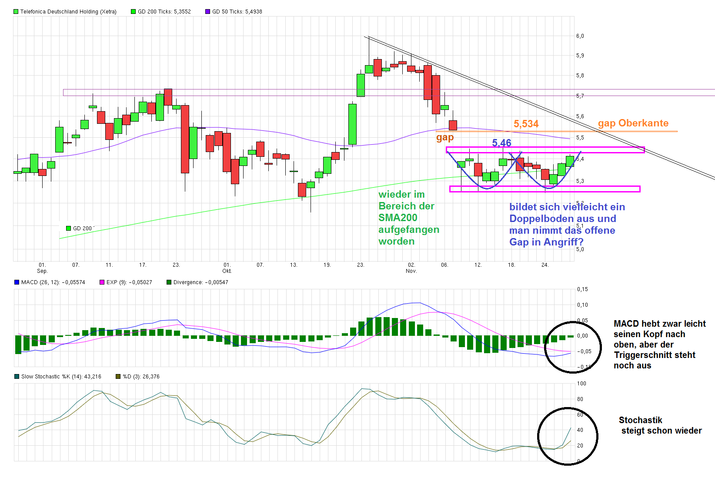Click the Slow Stochastic %K legend square
Viewport: 715px width, 477px height.
click(x=16, y=377)
